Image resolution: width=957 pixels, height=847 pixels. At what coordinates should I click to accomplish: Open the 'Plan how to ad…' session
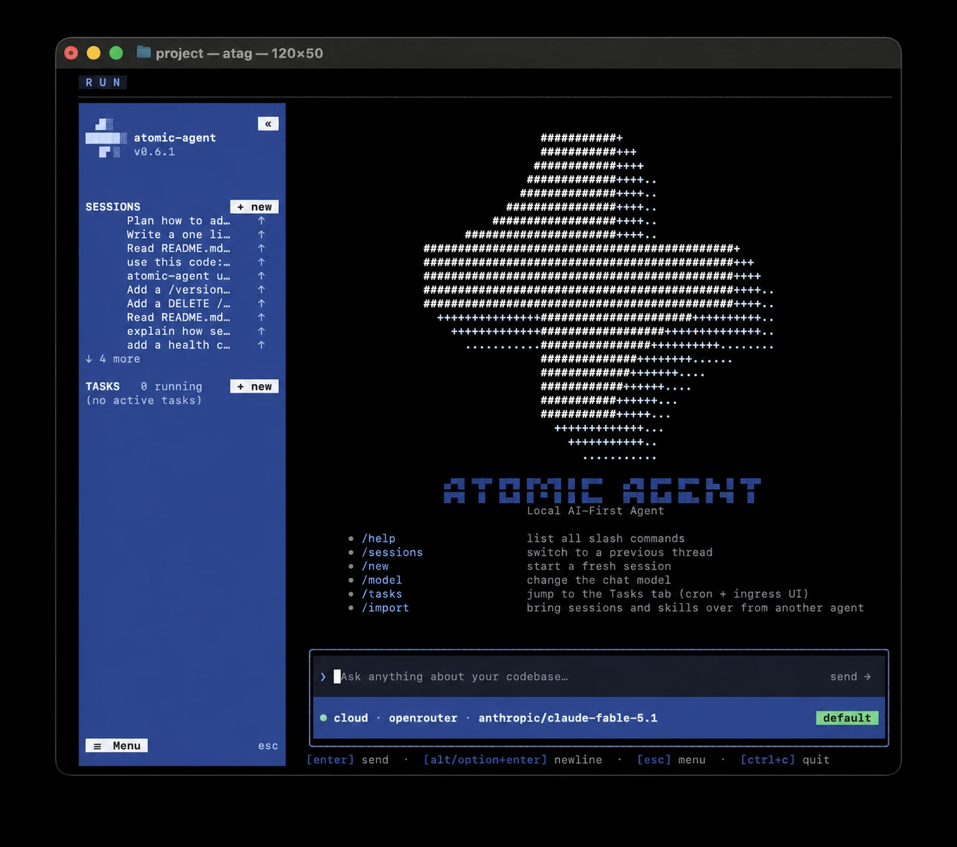[178, 221]
